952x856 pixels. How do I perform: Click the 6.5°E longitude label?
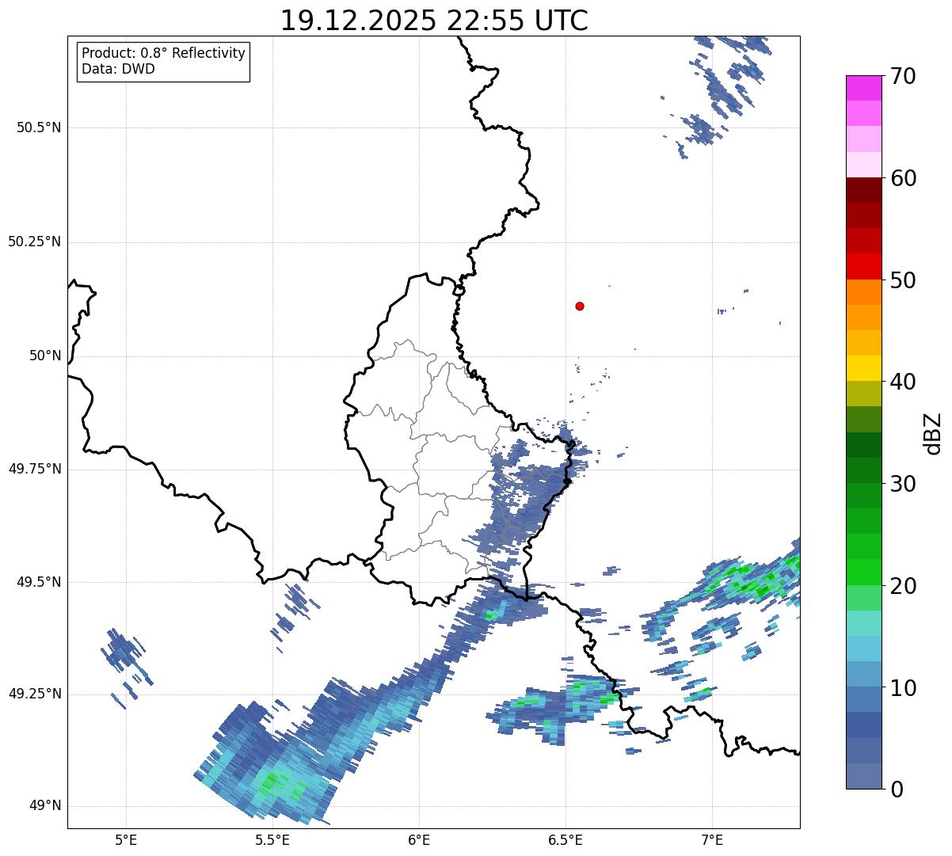[566, 839]
